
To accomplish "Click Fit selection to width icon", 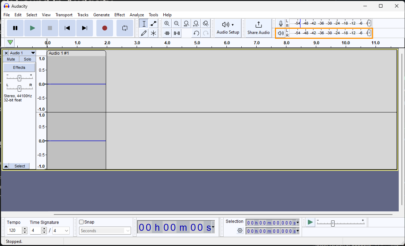I will click(186, 24).
